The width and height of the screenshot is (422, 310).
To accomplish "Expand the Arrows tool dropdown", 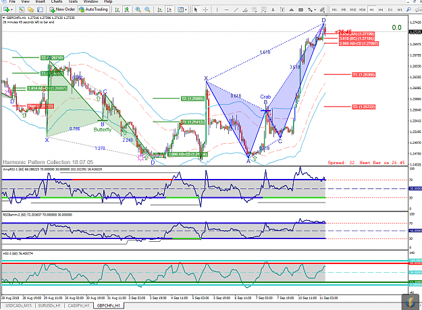I will [x=315, y=10].
